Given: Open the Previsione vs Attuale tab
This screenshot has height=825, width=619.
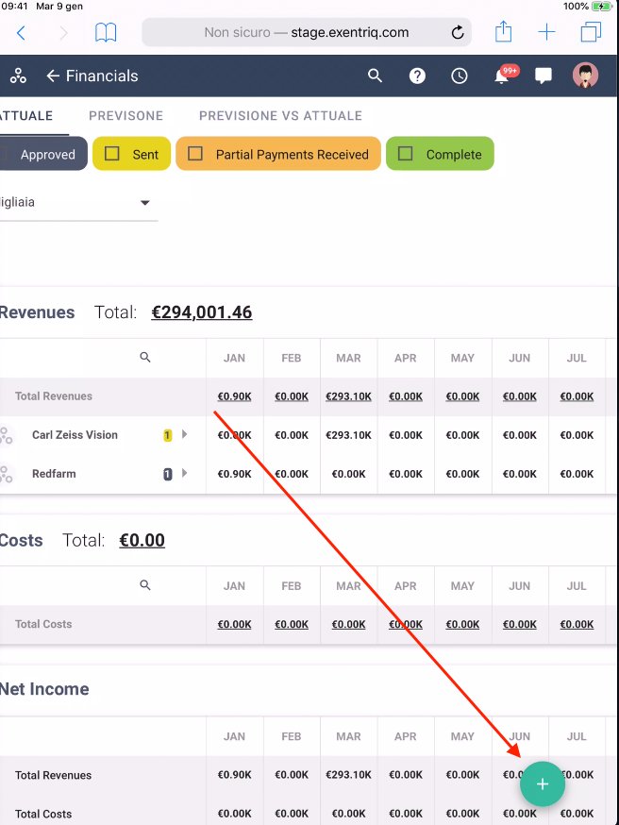Looking at the screenshot, I should 280,116.
